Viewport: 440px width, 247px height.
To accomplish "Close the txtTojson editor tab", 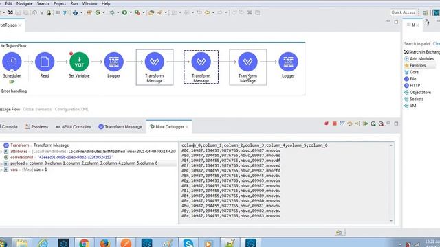I will pos(20,25).
